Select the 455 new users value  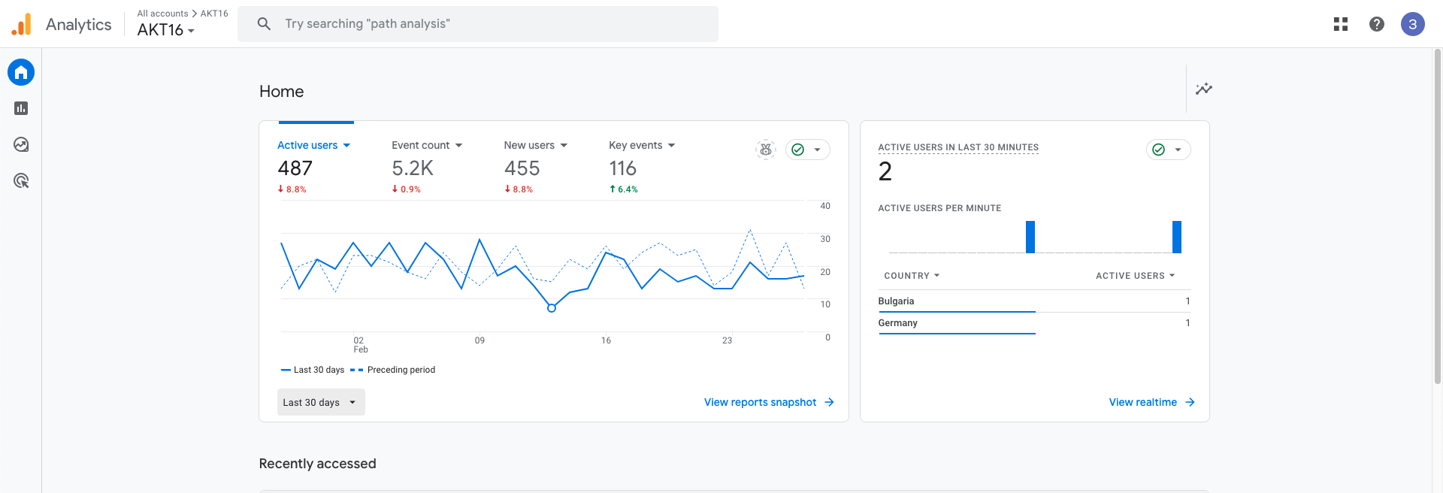(522, 168)
